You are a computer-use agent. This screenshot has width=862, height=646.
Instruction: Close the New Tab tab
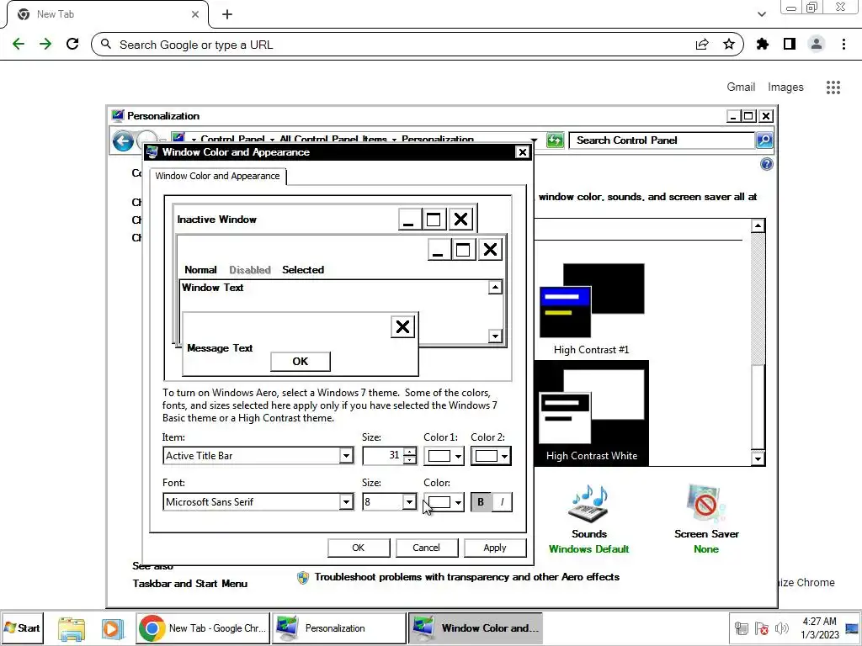coord(195,14)
